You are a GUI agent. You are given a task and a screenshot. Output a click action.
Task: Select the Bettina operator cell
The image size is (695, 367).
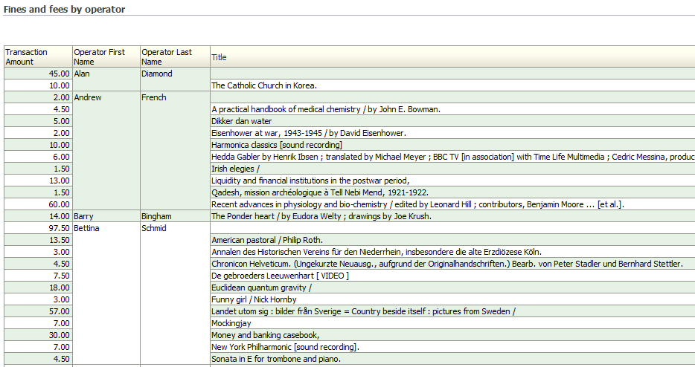point(88,228)
